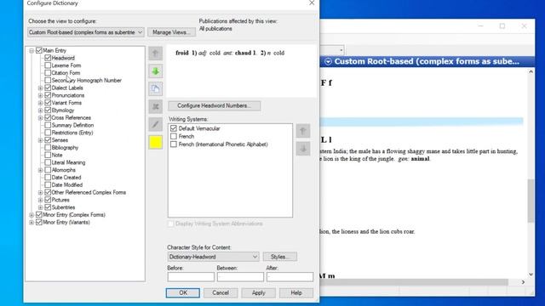The image size is (545, 306).
Task: Click vertical scrollbar thumb in dictionary window
Action: coord(531,201)
